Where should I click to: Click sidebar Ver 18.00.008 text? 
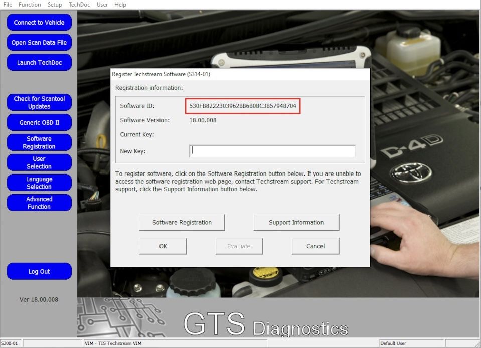pyautogui.click(x=39, y=299)
